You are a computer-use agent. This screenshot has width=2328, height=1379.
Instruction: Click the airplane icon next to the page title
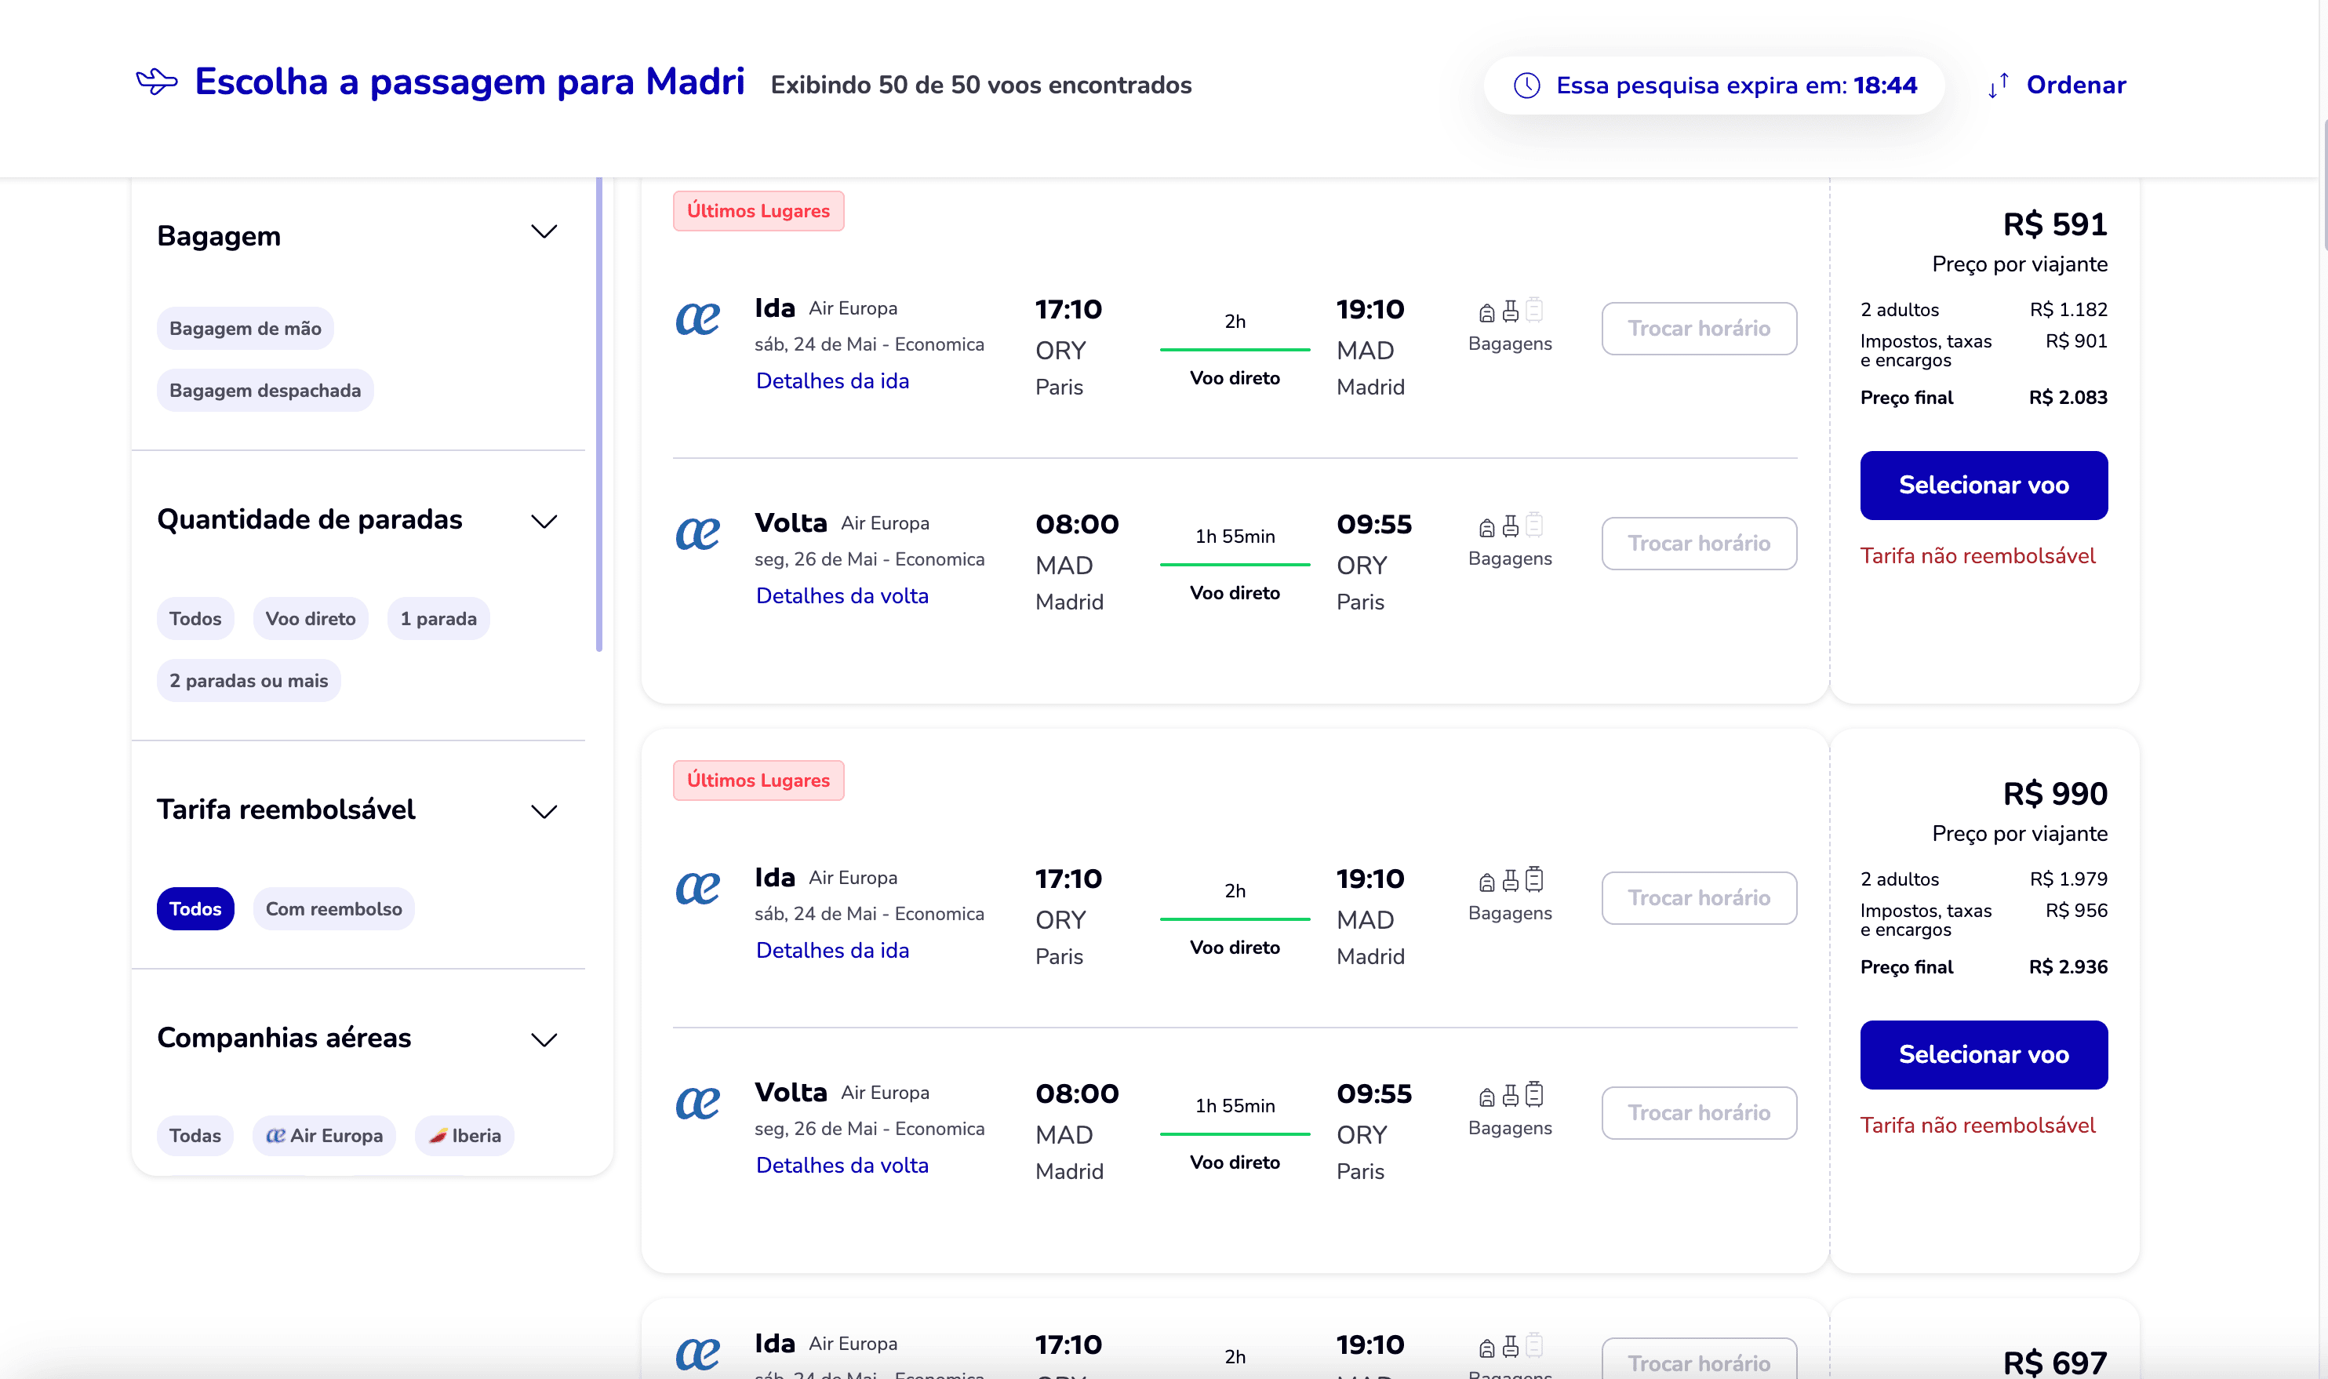[x=158, y=81]
